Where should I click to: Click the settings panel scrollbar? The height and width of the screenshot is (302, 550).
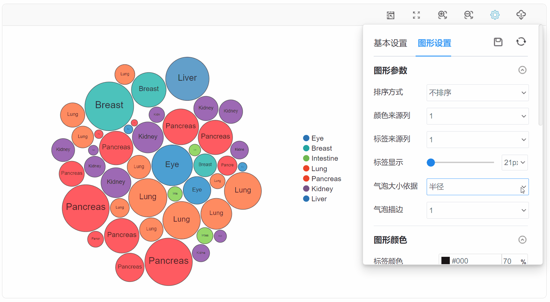click(540, 75)
